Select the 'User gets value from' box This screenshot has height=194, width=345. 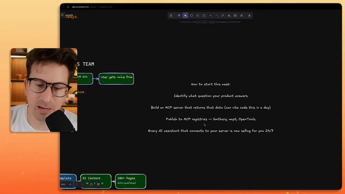[x=116, y=79]
